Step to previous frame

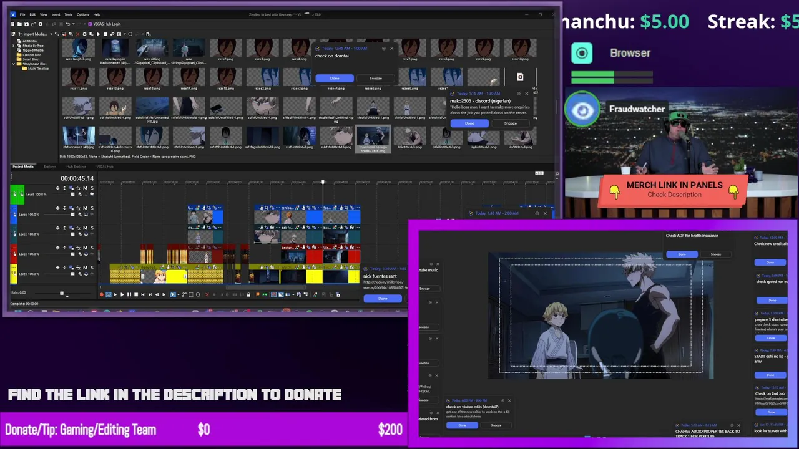pyautogui.click(x=157, y=294)
